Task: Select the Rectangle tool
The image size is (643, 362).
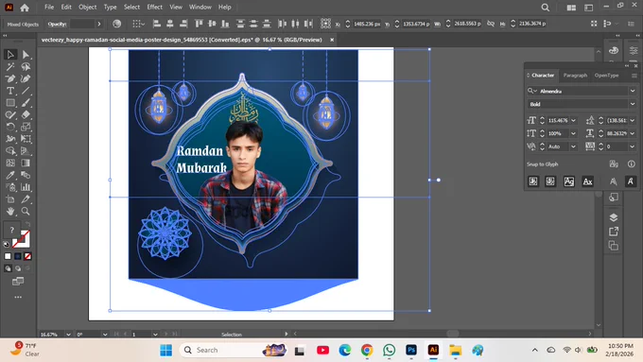Action: coord(10,103)
